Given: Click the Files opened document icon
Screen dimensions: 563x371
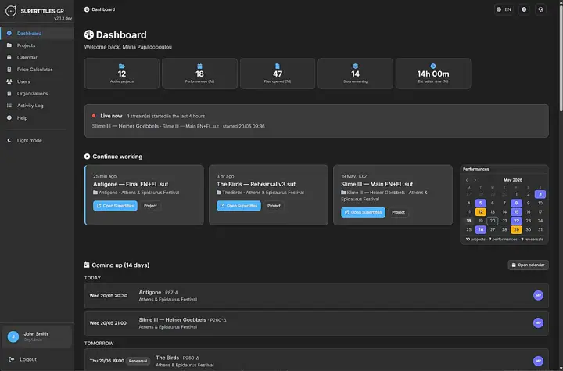Looking at the screenshot, I should tap(277, 67).
